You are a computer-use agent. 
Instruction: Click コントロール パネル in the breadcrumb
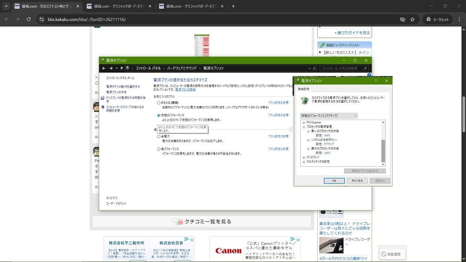pos(148,68)
